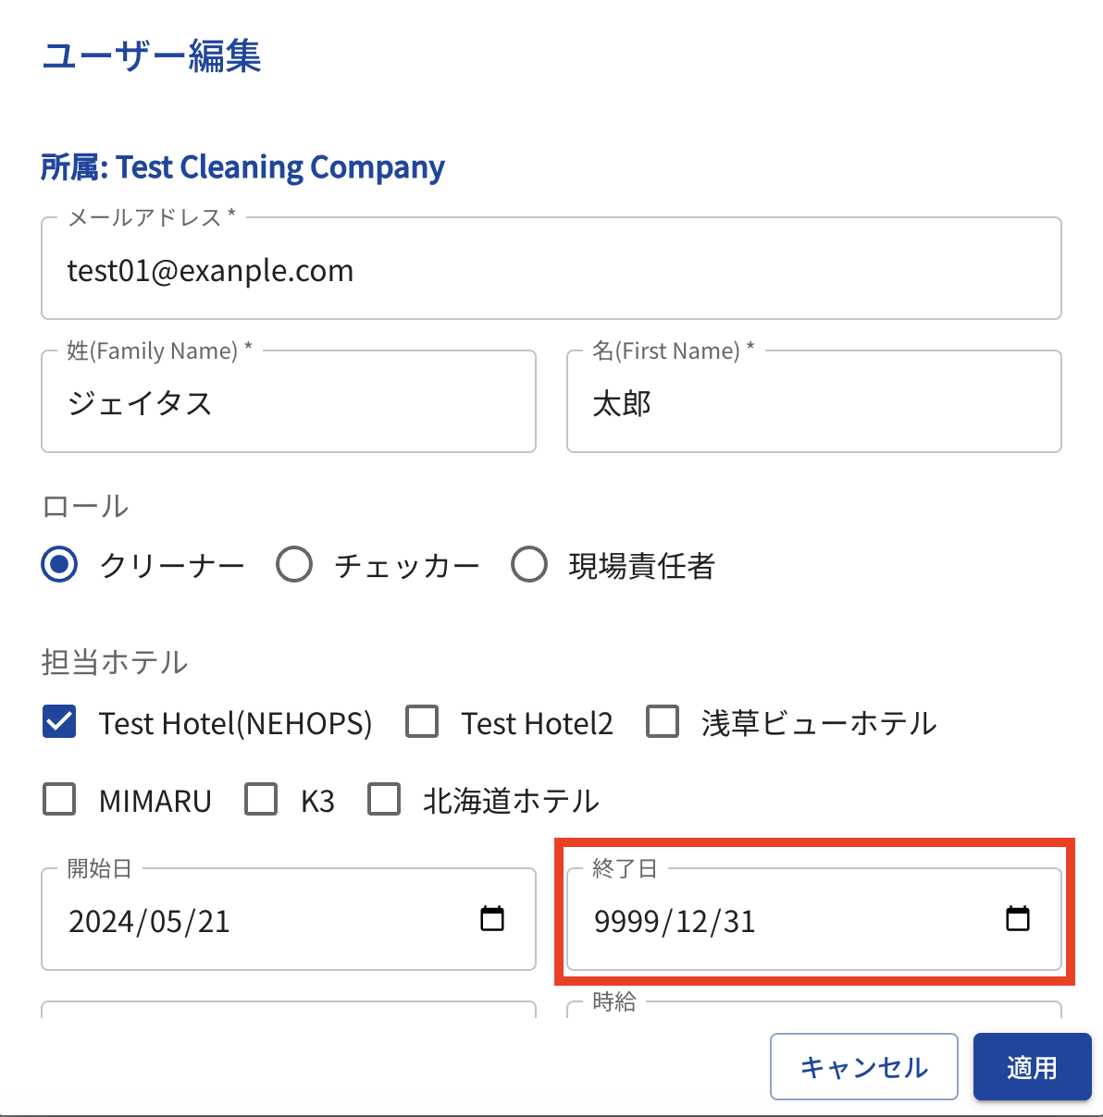Screen dimensions: 1103x1117
Task: Tick the MIMARU hotel checkbox
Action: click(60, 799)
